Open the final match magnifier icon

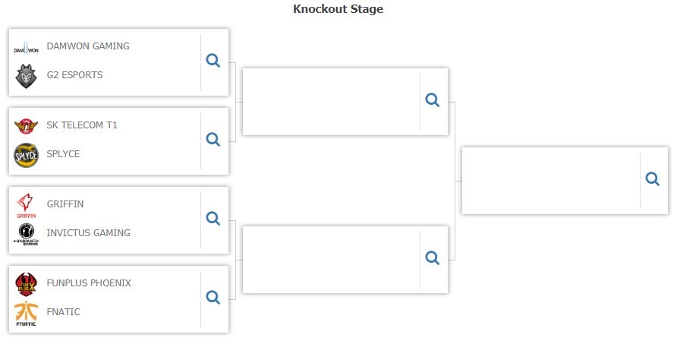click(653, 179)
